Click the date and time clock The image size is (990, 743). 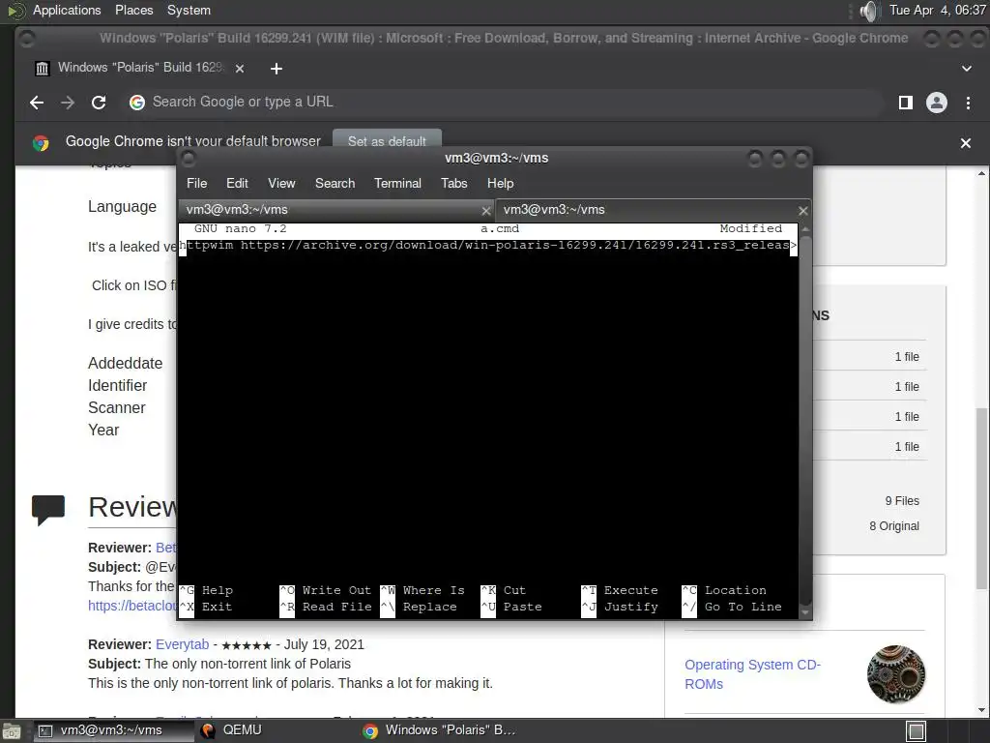click(x=937, y=10)
